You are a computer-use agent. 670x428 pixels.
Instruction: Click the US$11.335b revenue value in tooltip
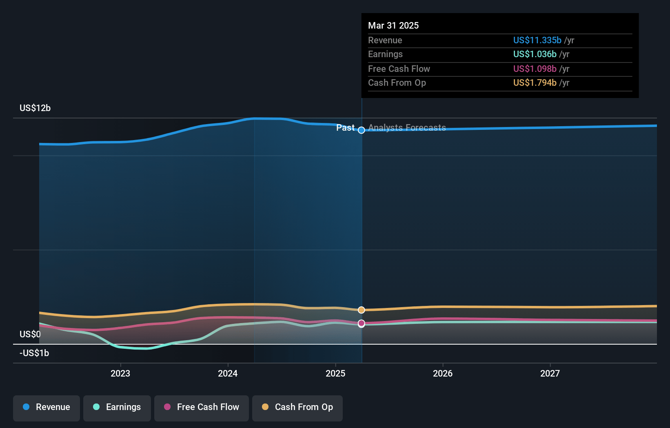pos(537,40)
